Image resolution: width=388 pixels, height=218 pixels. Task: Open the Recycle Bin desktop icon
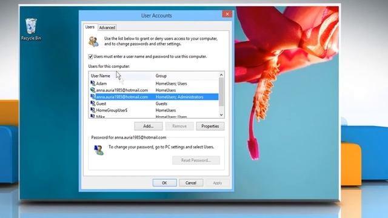31,29
